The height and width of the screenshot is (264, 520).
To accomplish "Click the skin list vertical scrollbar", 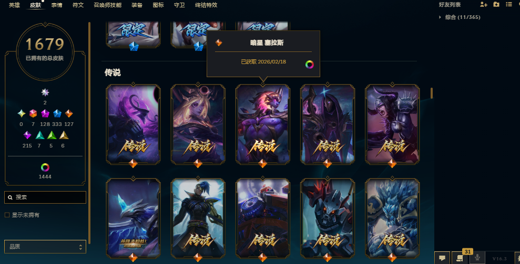I will pyautogui.click(x=432, y=93).
